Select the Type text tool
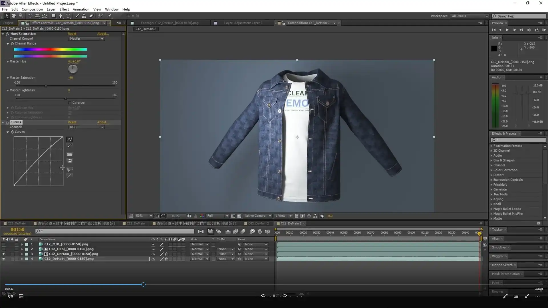 [x=68, y=16]
